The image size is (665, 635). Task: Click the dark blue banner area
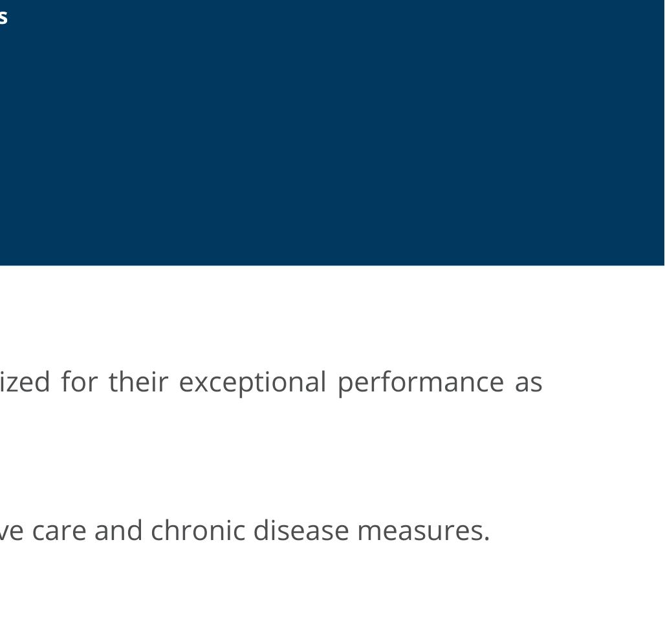[332, 132]
